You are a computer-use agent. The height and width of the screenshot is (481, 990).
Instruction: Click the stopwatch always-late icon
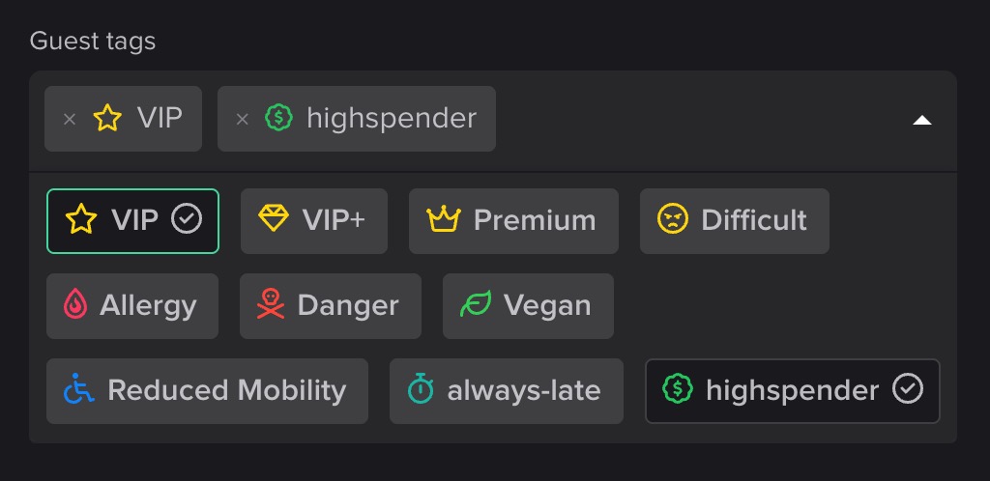coord(421,390)
